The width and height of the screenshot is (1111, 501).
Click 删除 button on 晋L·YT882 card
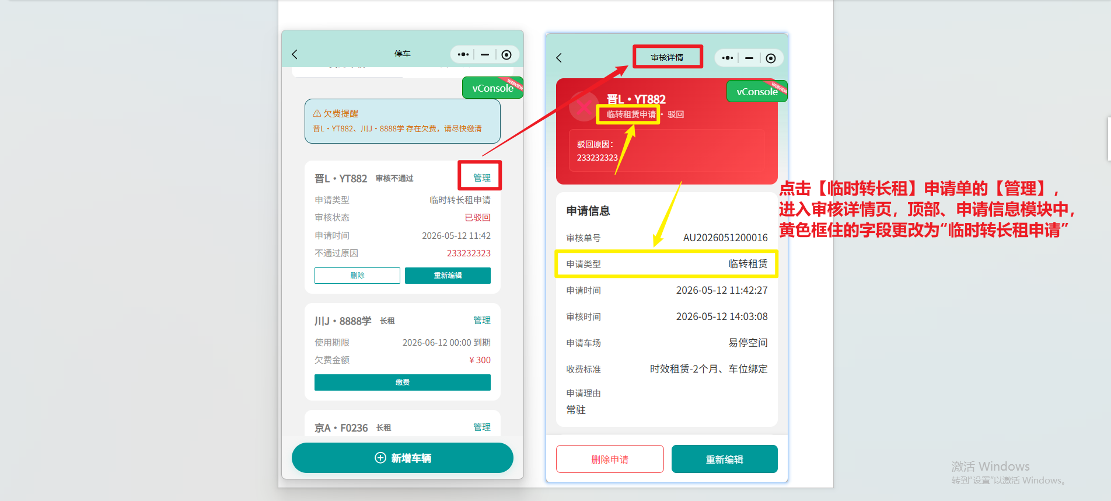(357, 276)
